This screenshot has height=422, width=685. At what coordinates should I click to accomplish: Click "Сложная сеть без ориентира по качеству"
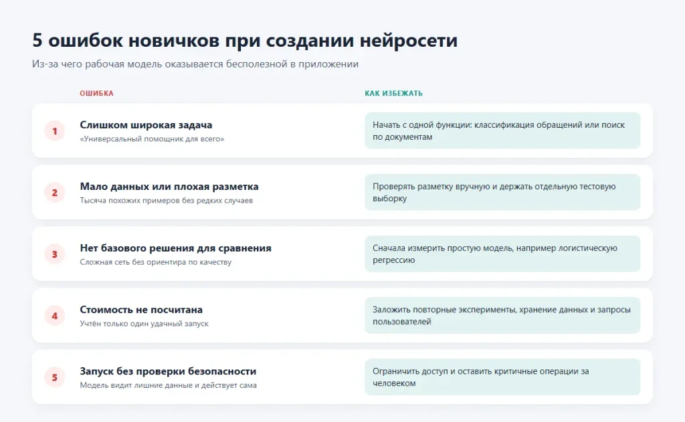coord(155,262)
